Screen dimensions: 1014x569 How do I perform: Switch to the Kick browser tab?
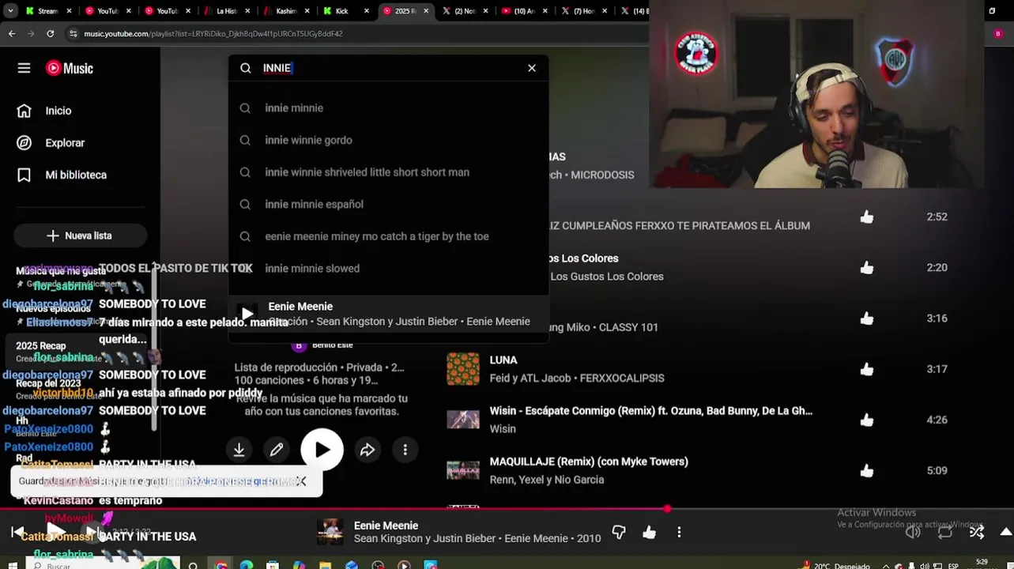[x=341, y=11]
